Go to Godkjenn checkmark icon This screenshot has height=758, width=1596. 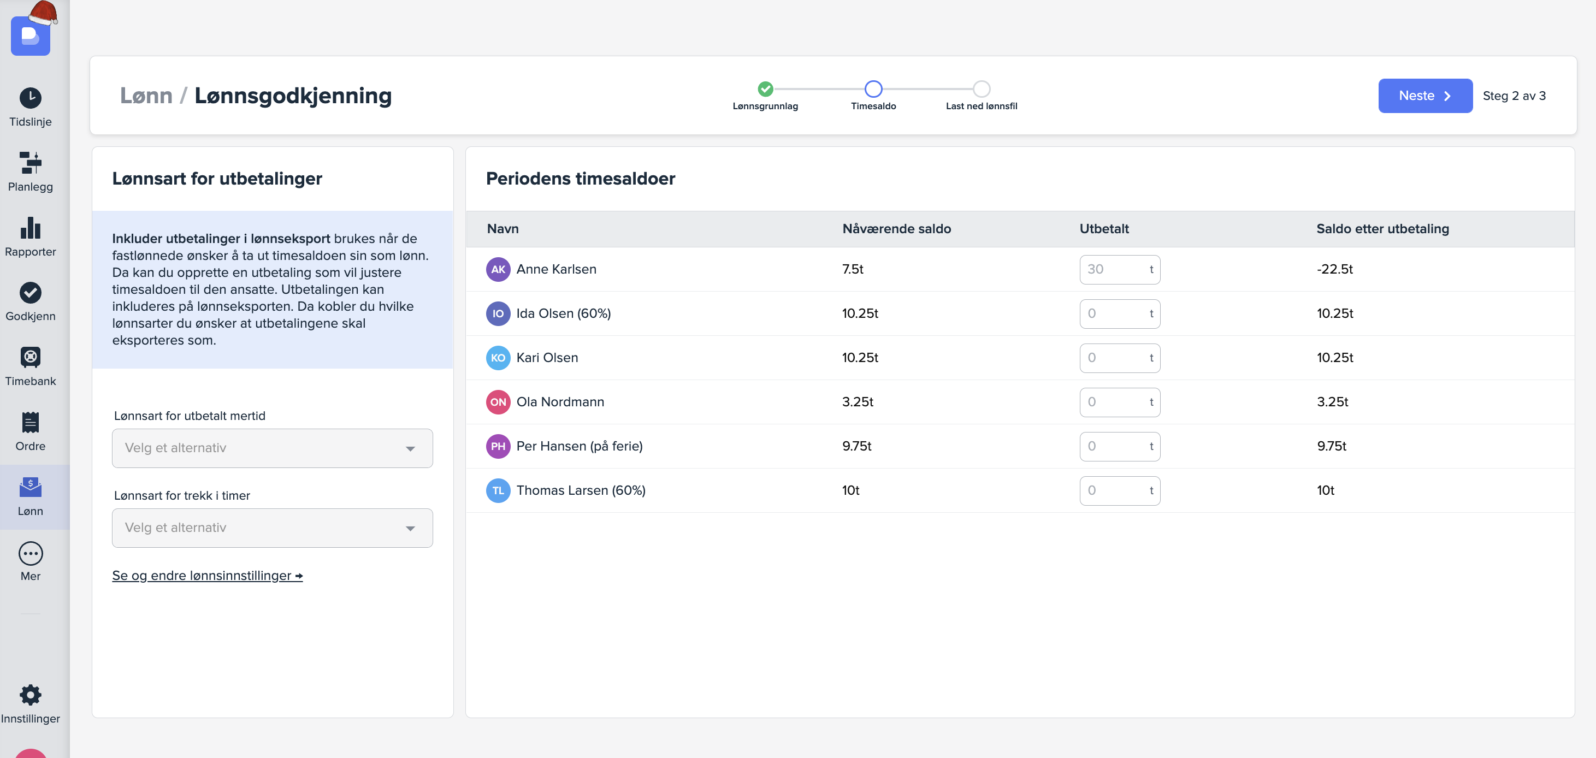(x=29, y=292)
